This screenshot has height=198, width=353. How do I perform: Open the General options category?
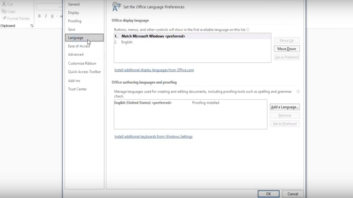84,4
